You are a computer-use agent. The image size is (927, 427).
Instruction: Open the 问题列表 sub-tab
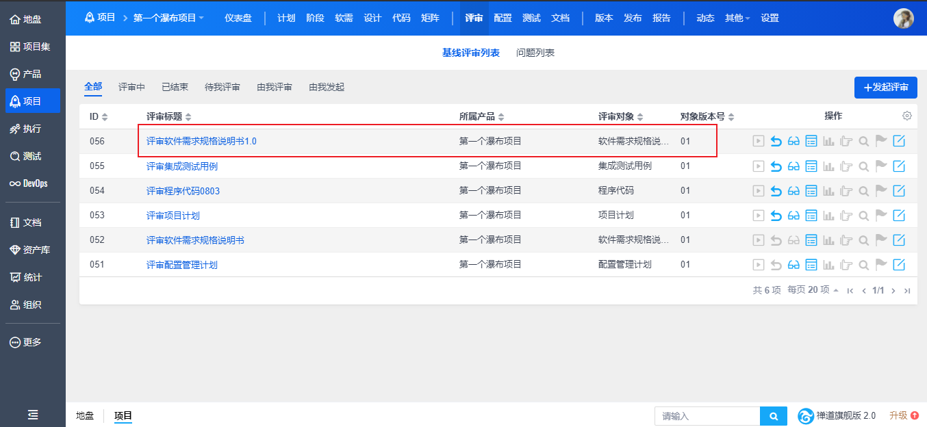[x=535, y=53]
